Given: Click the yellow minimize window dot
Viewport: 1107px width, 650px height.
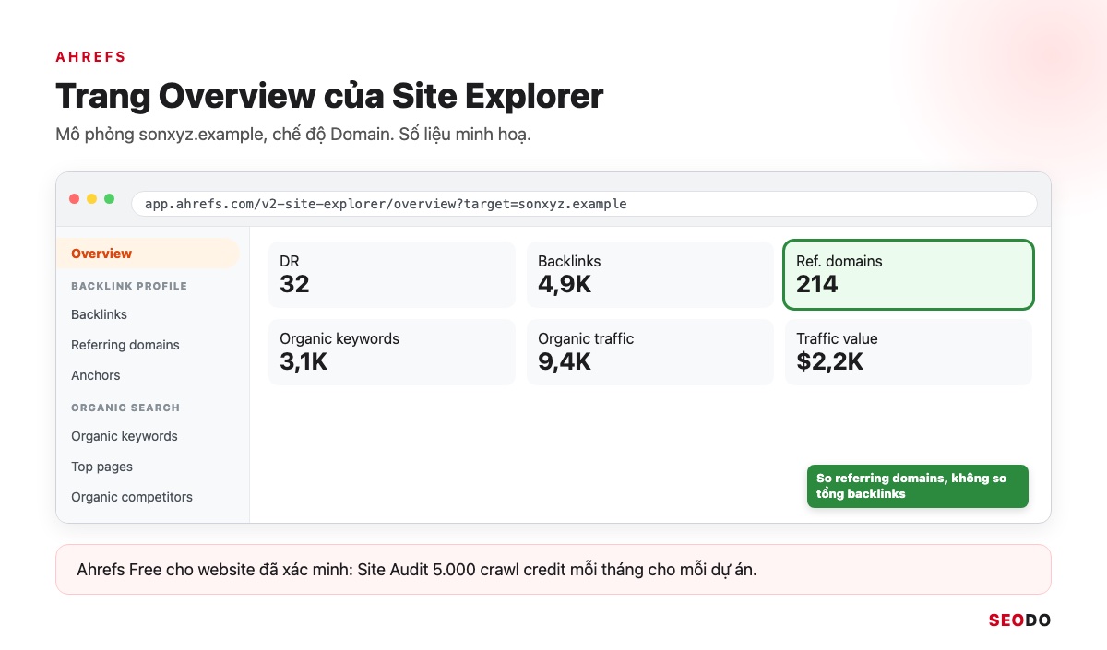Looking at the screenshot, I should pos(92,199).
